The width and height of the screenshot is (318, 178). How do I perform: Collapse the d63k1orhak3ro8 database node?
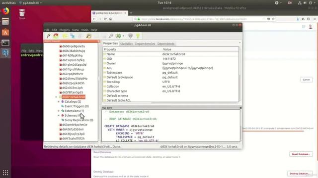[x=56, y=97]
